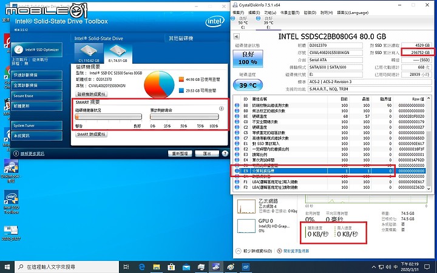Open 說明(H) menu in CrystalDiskInfo
This screenshot has width=437, height=273.
[x=327, y=13]
